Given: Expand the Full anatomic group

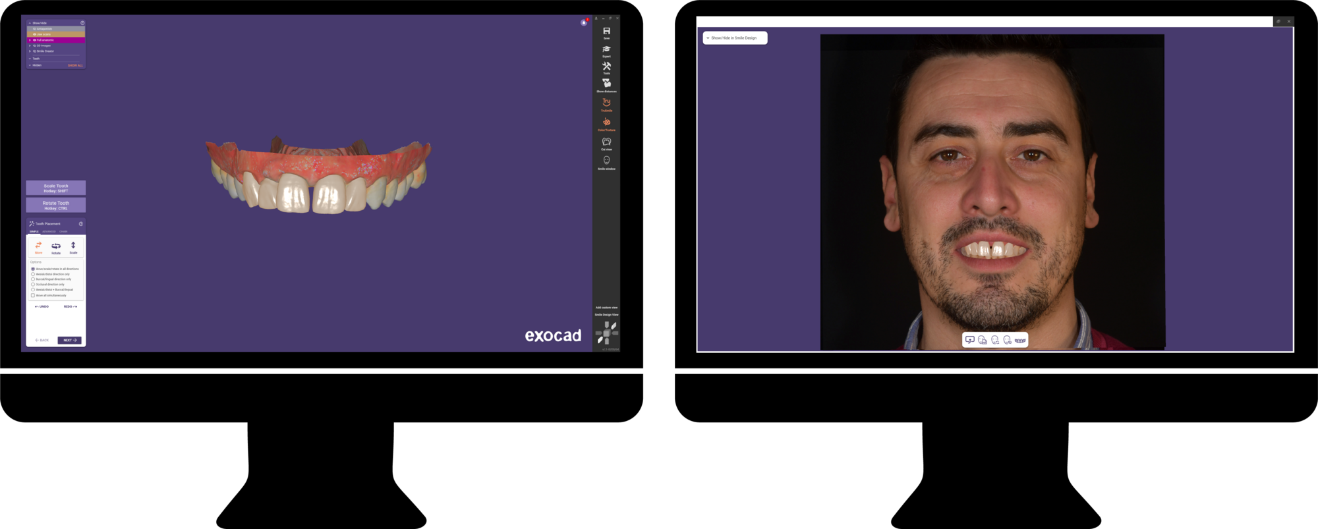Looking at the screenshot, I should pos(30,40).
